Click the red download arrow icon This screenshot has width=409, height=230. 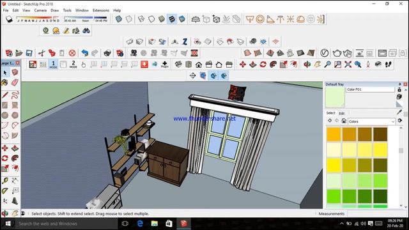(x=144, y=64)
